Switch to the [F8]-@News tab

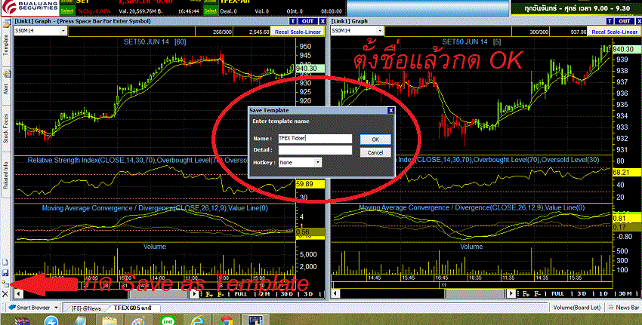point(86,308)
